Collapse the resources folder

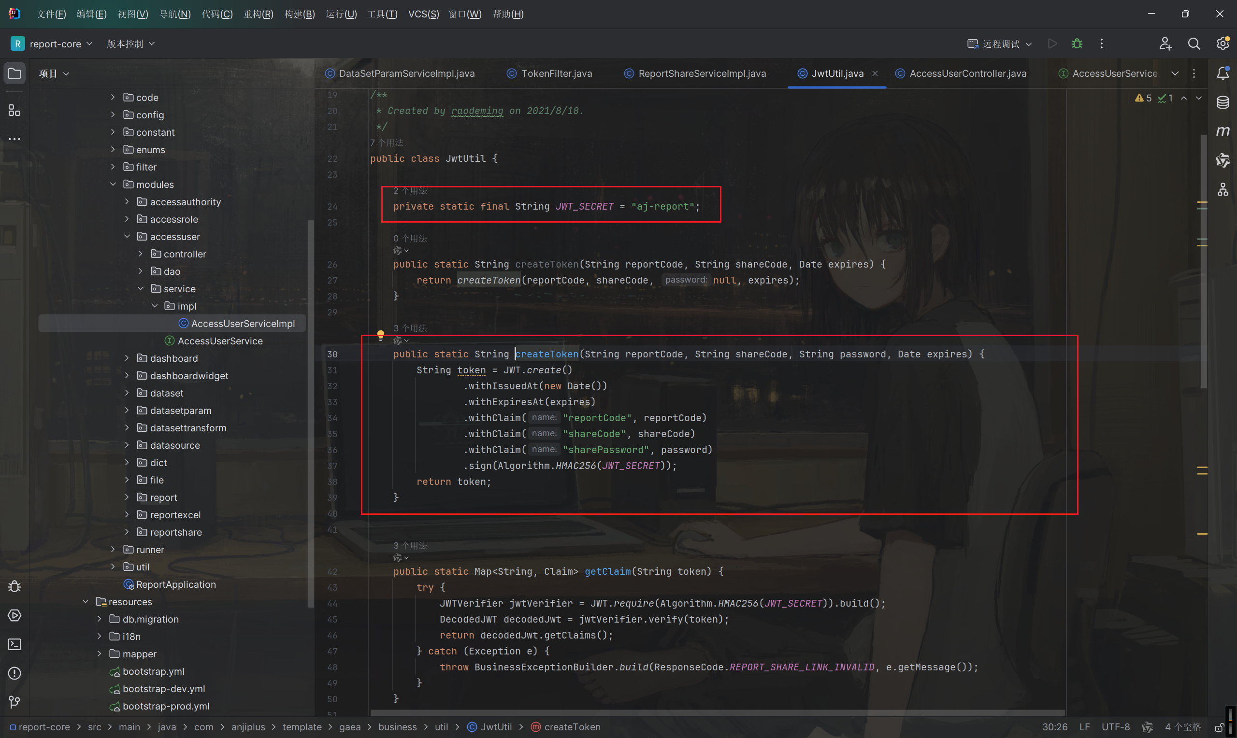point(86,602)
